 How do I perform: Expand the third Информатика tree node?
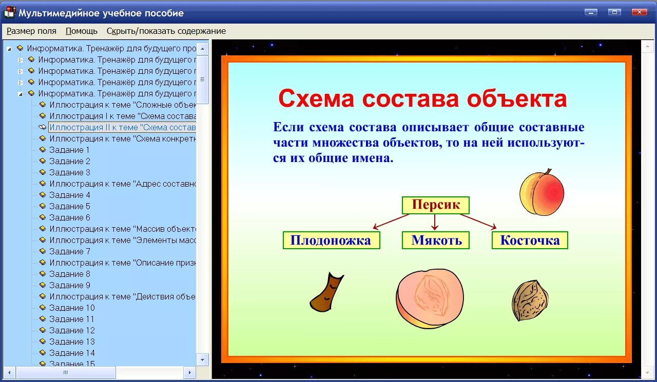point(21,71)
